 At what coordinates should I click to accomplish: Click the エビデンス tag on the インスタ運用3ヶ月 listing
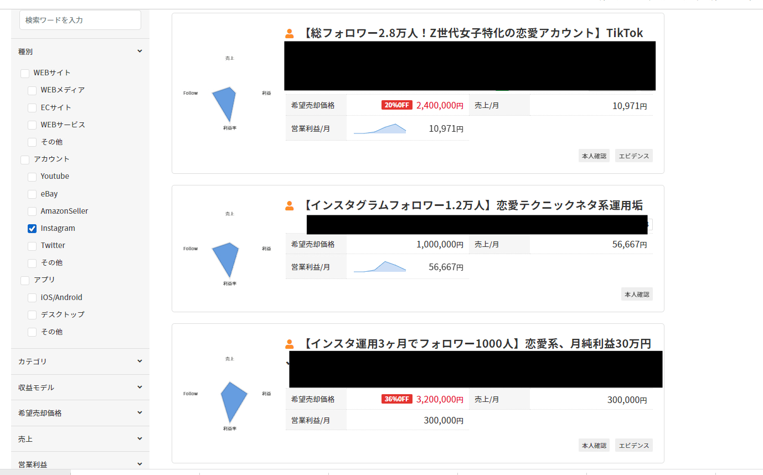(634, 445)
